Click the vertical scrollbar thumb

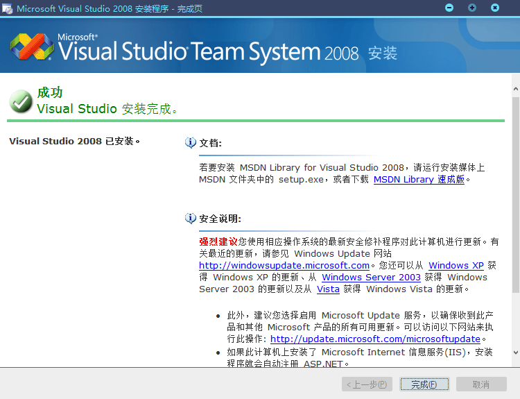[x=515, y=194]
